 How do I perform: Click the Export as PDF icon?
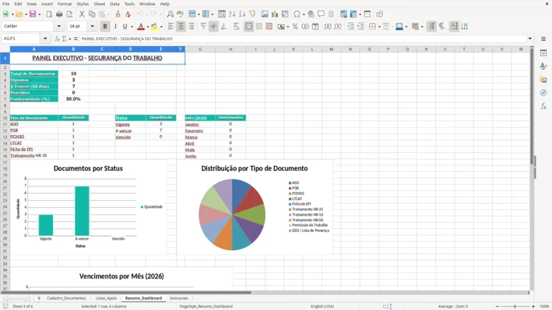(x=49, y=14)
